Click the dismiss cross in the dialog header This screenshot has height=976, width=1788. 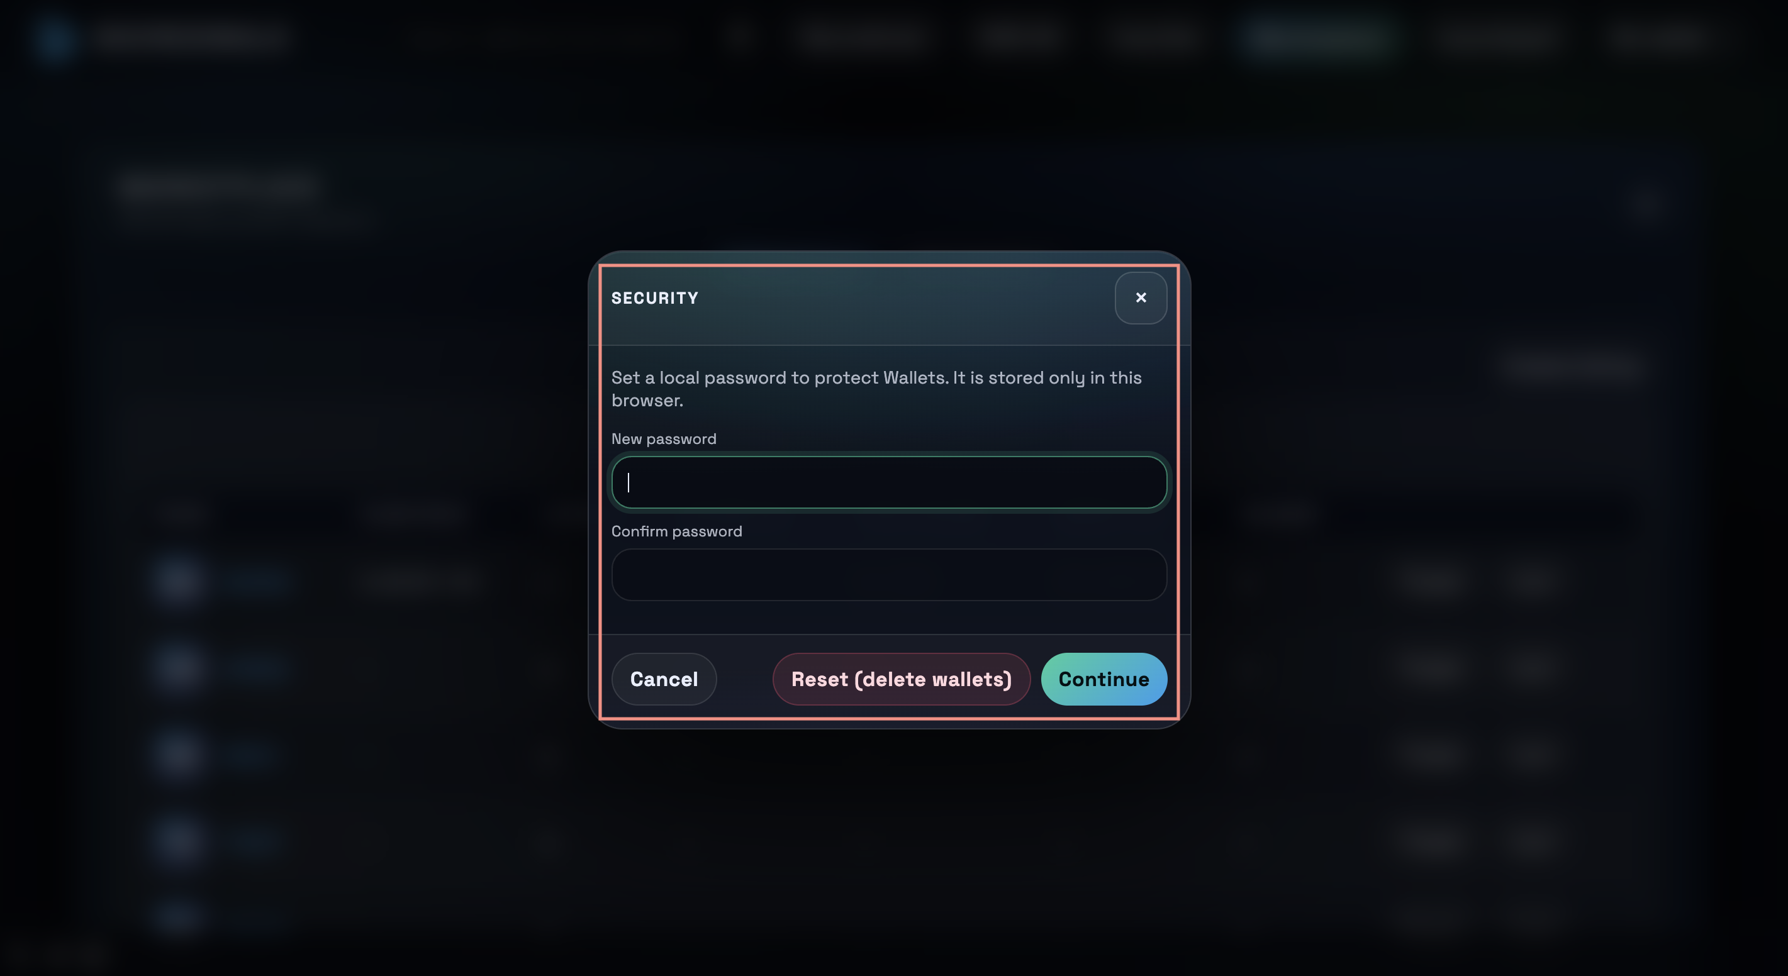[x=1141, y=297]
